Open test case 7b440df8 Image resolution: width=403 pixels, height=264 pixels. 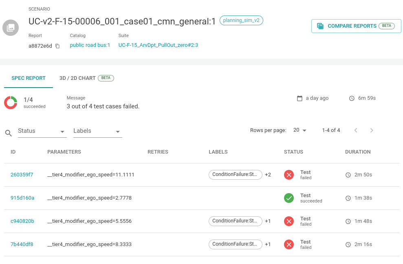(x=22, y=244)
